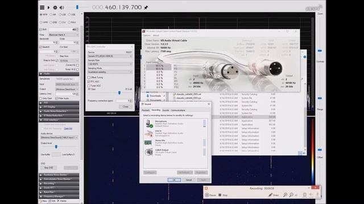
Task: Switch to Communications tab in Sound dialog
Action: pos(178,110)
